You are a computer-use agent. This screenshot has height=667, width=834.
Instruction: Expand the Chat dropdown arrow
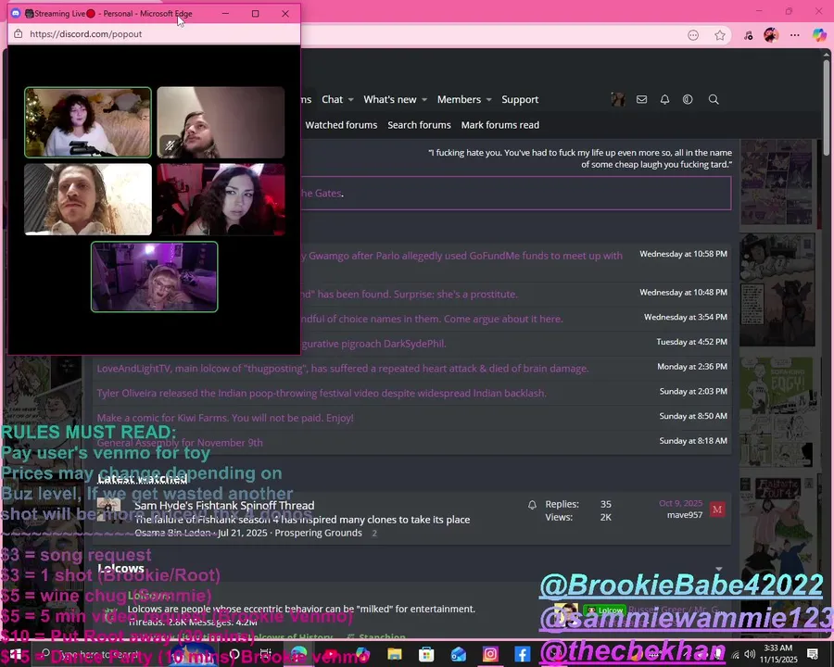350,100
